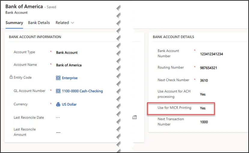Toggle Use Account for ACH processing value
Screen dimensions: 249x153
click(203, 94)
